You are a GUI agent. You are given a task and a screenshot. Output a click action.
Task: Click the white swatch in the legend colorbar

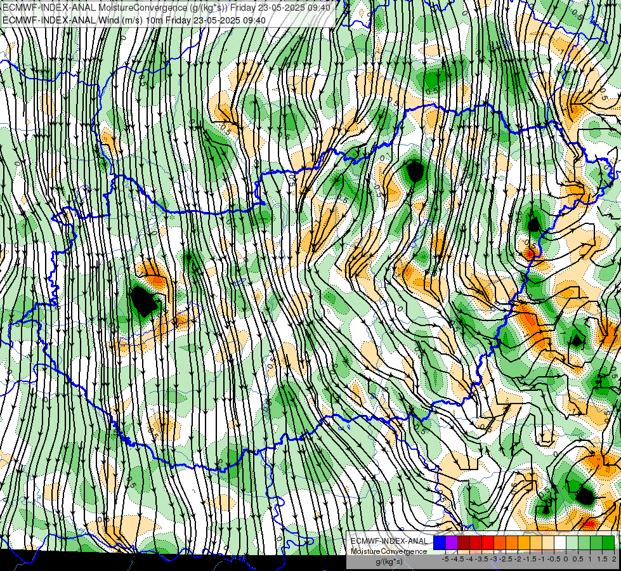[x=560, y=543]
